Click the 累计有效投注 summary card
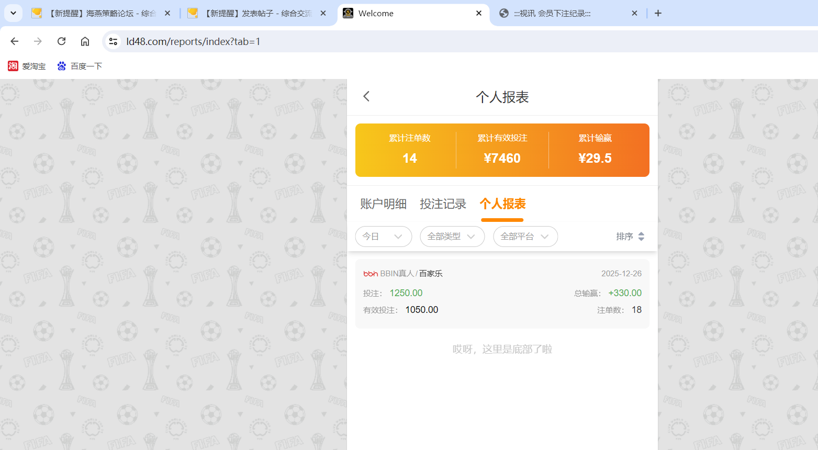 point(502,150)
